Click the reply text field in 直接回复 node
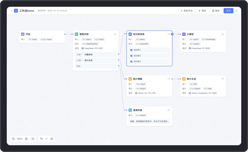The width and height of the screenshot is (248, 152). coord(149,121)
